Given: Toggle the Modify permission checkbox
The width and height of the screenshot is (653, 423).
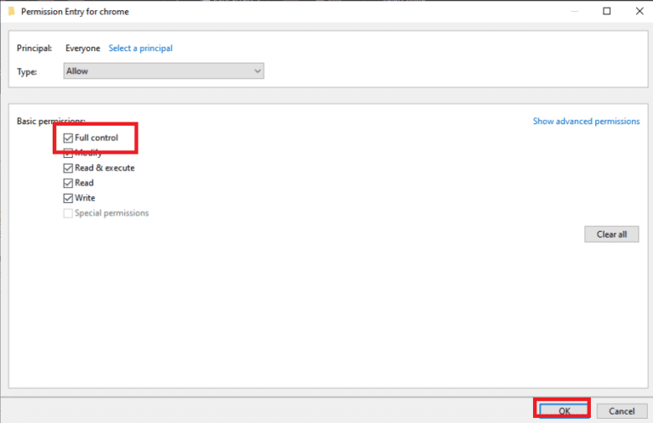Looking at the screenshot, I should (x=68, y=153).
